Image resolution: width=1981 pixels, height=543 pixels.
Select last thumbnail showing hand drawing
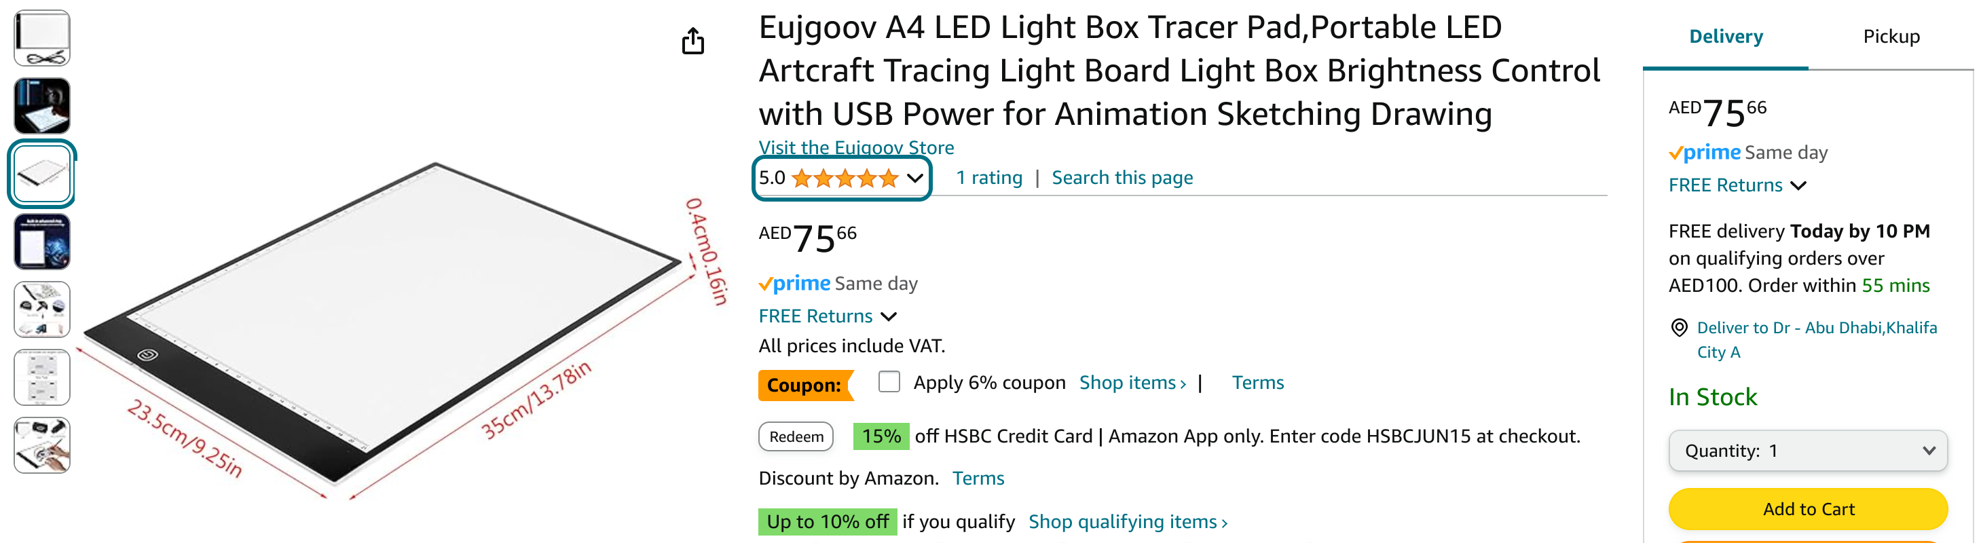click(x=42, y=445)
